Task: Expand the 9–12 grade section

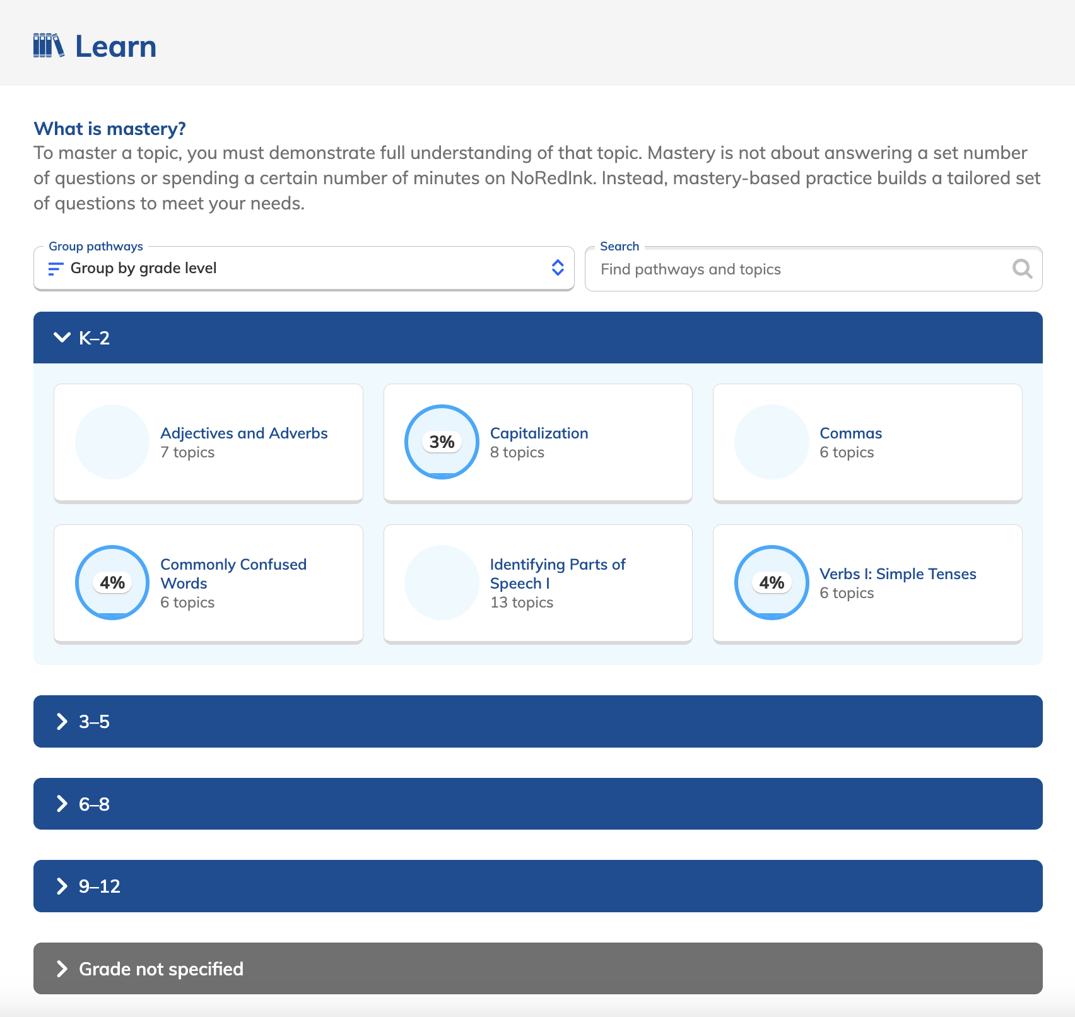Action: (538, 886)
